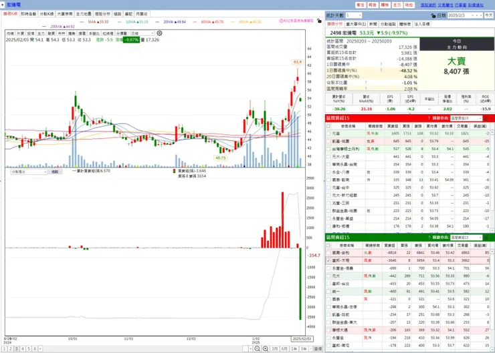Check the 台灣摩根士丹利 broker row
The width and height of the screenshot is (495, 353).
click(328, 149)
